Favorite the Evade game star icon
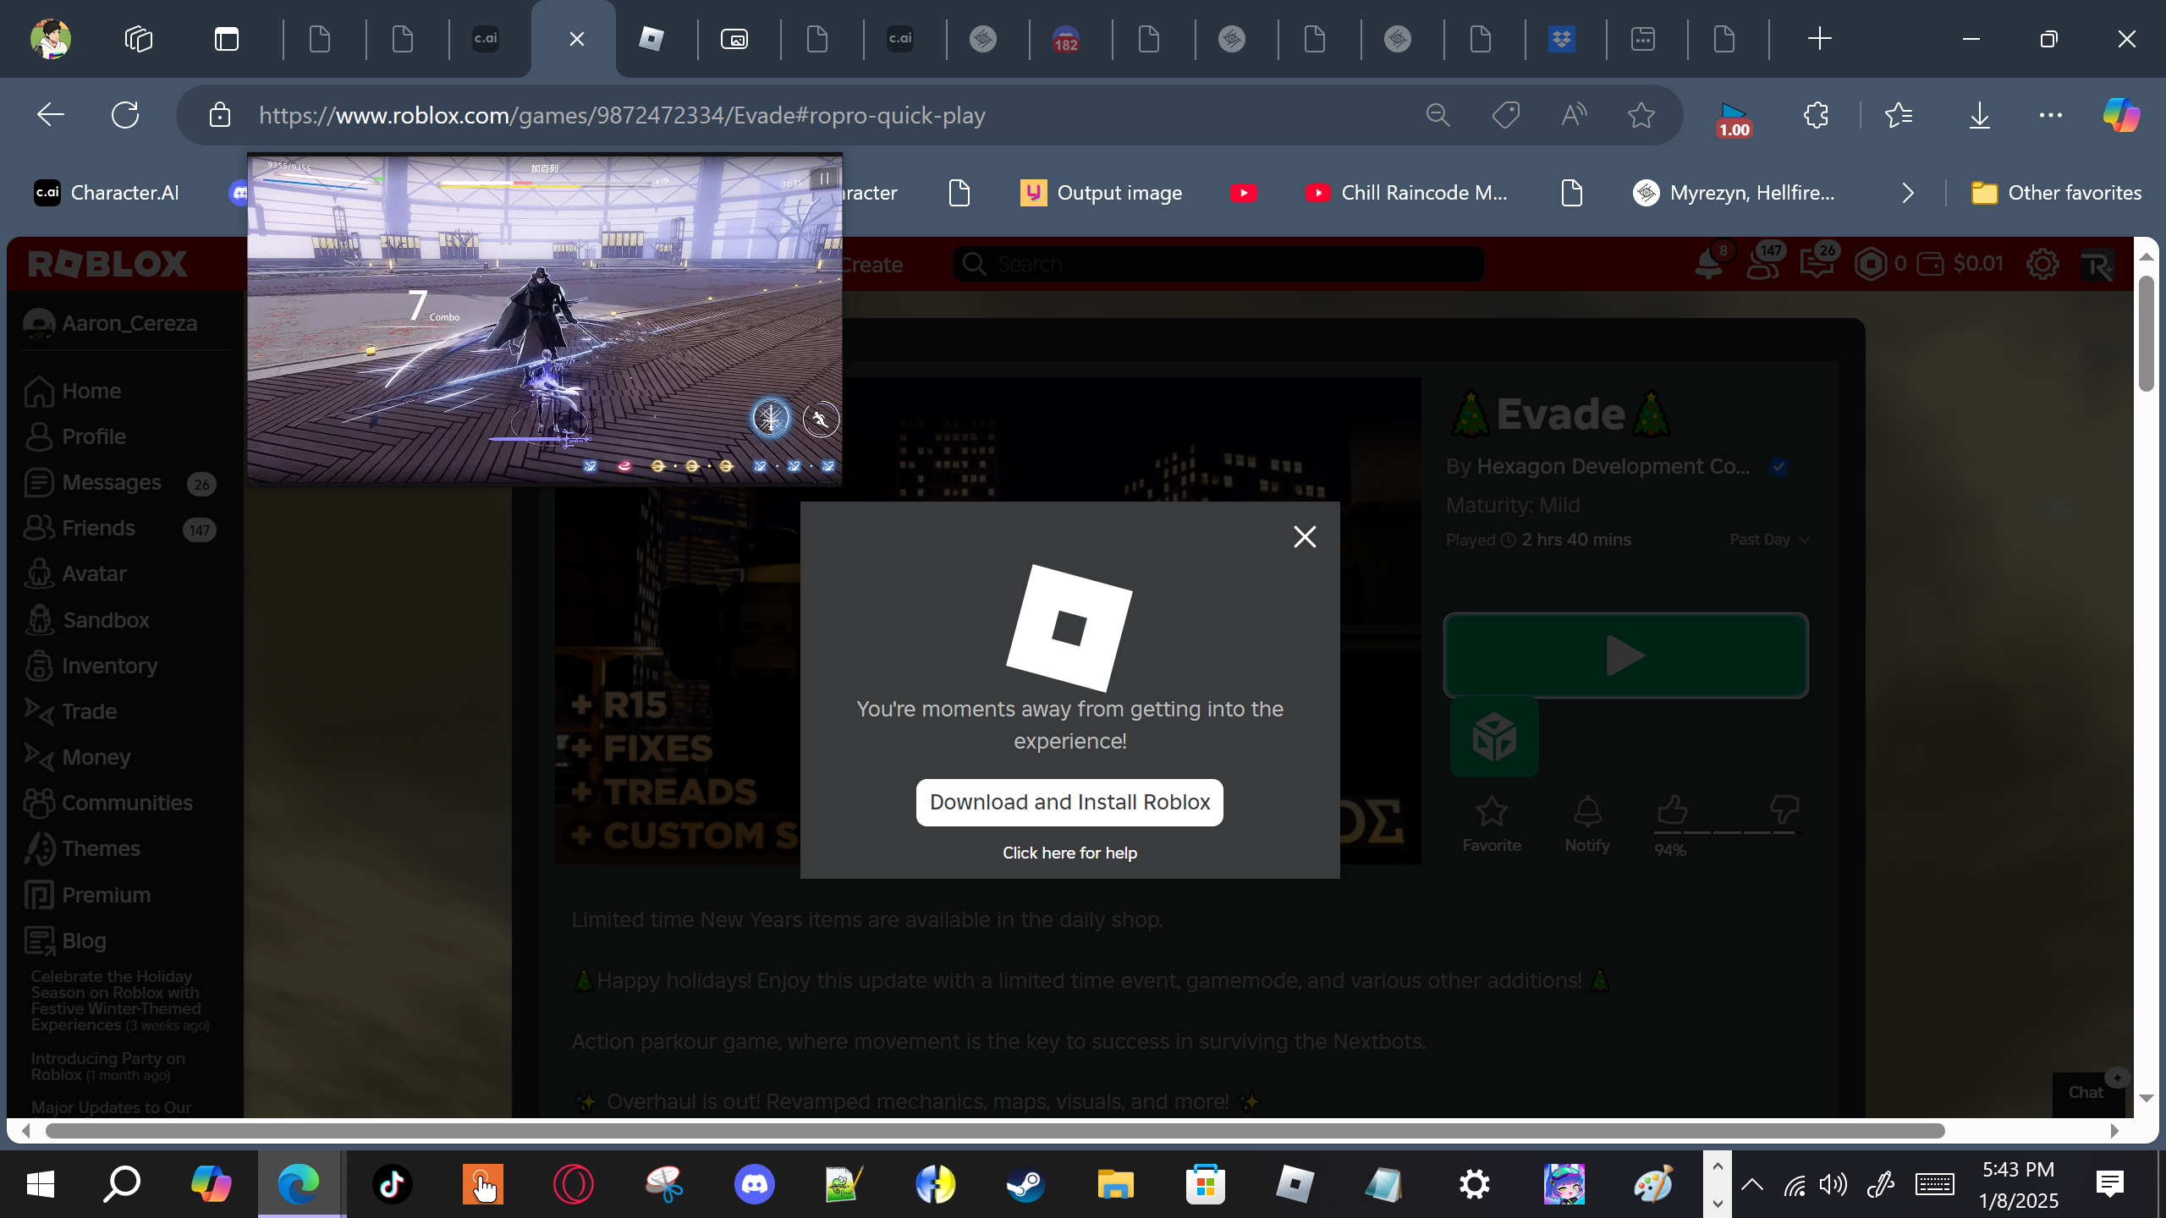Screen dimensions: 2166x1218 tap(1492, 812)
